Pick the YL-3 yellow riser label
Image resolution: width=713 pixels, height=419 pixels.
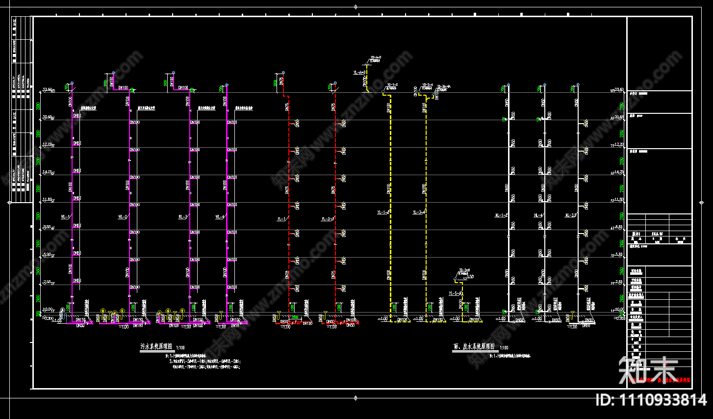point(418,212)
